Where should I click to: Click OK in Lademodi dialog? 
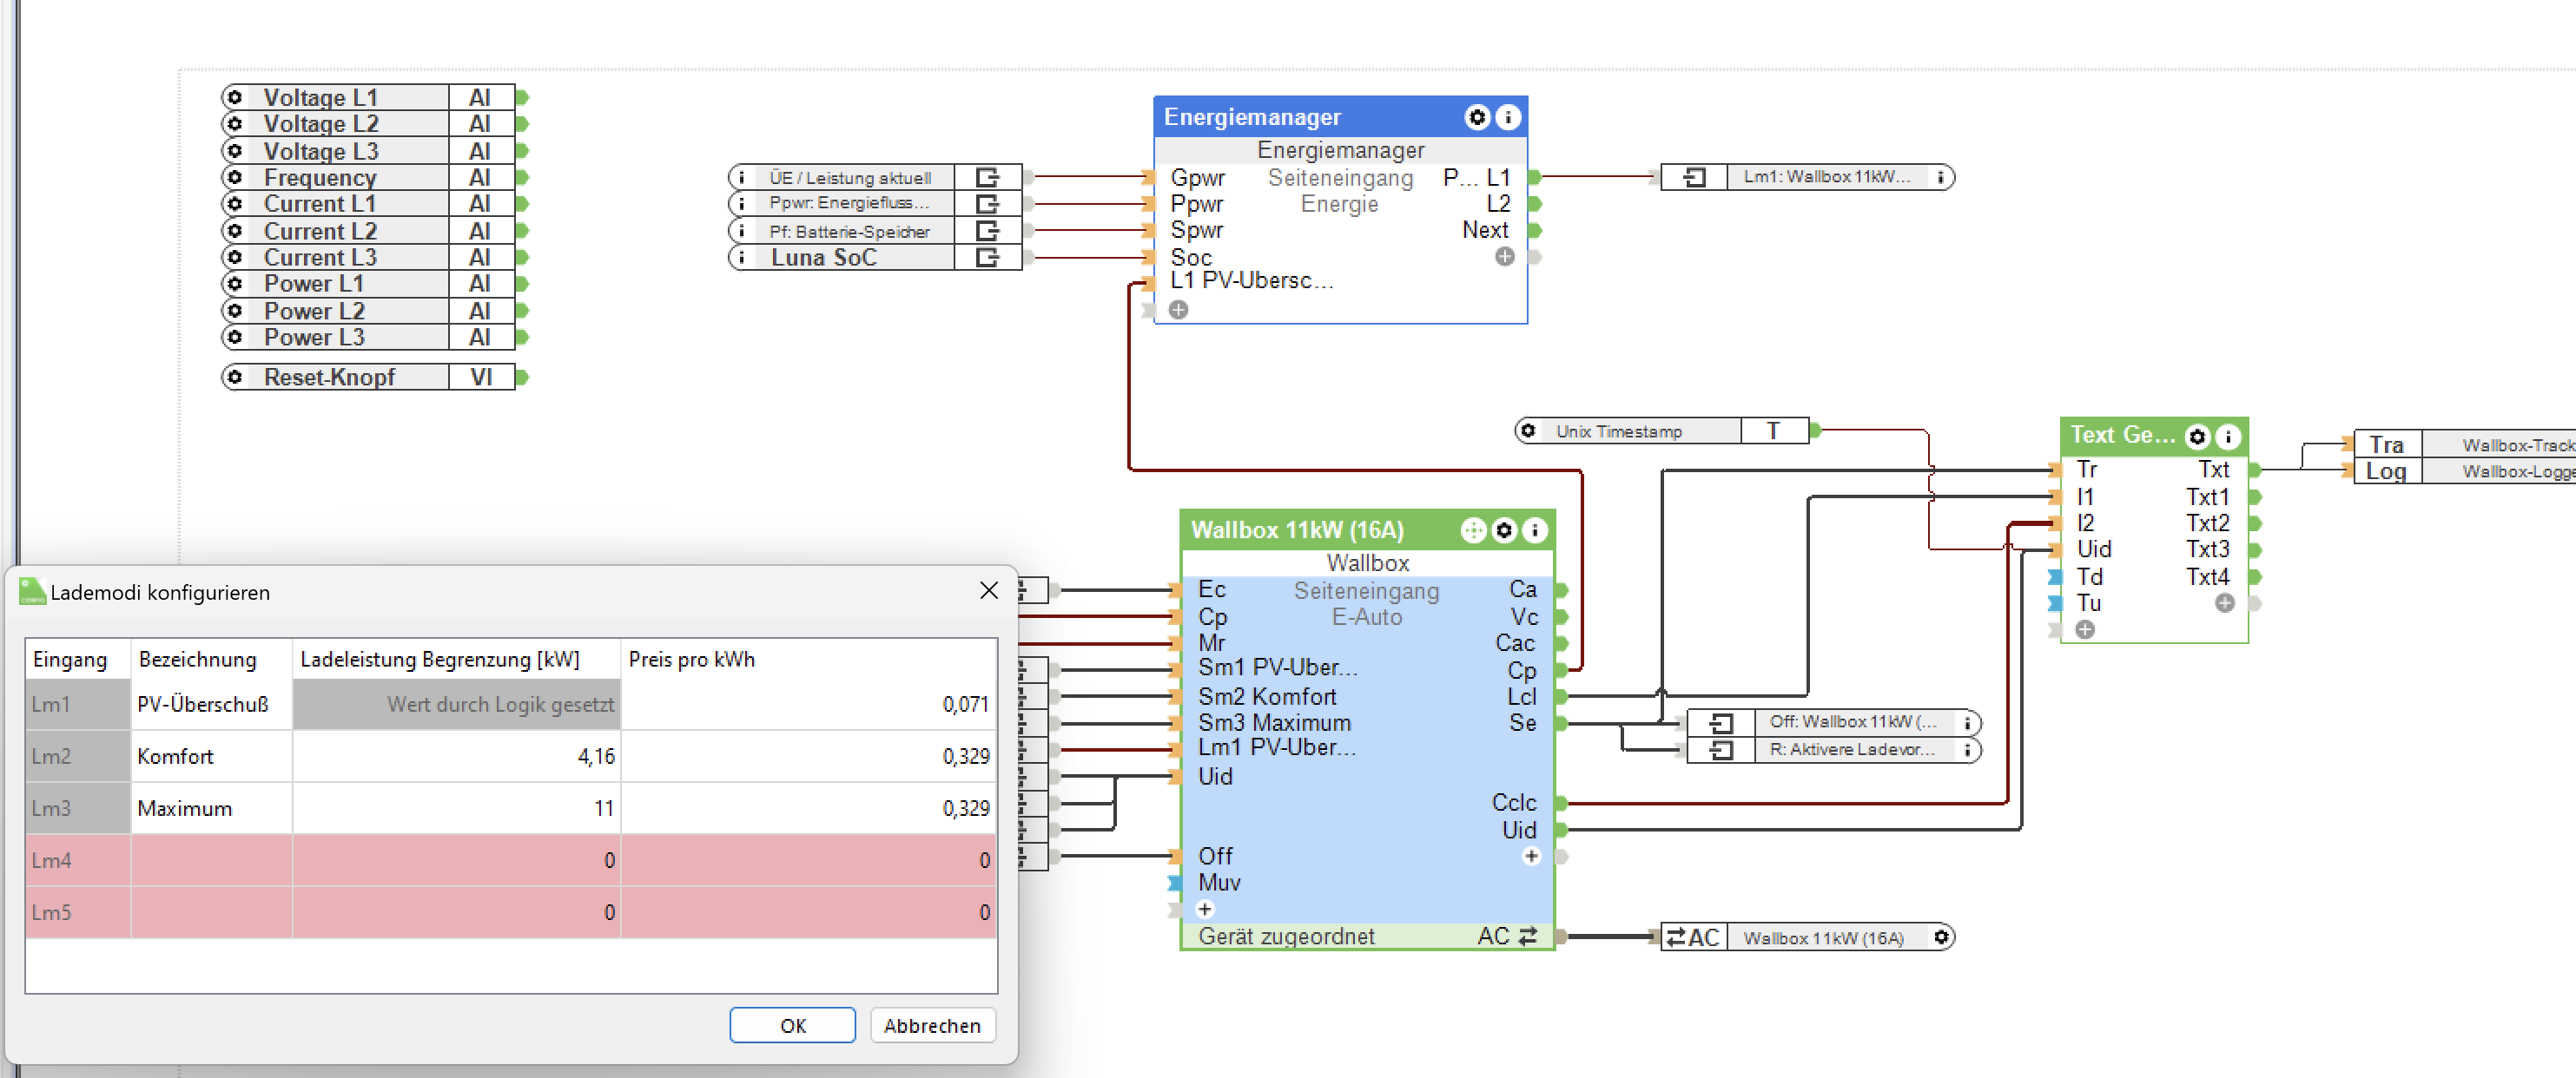[792, 1025]
